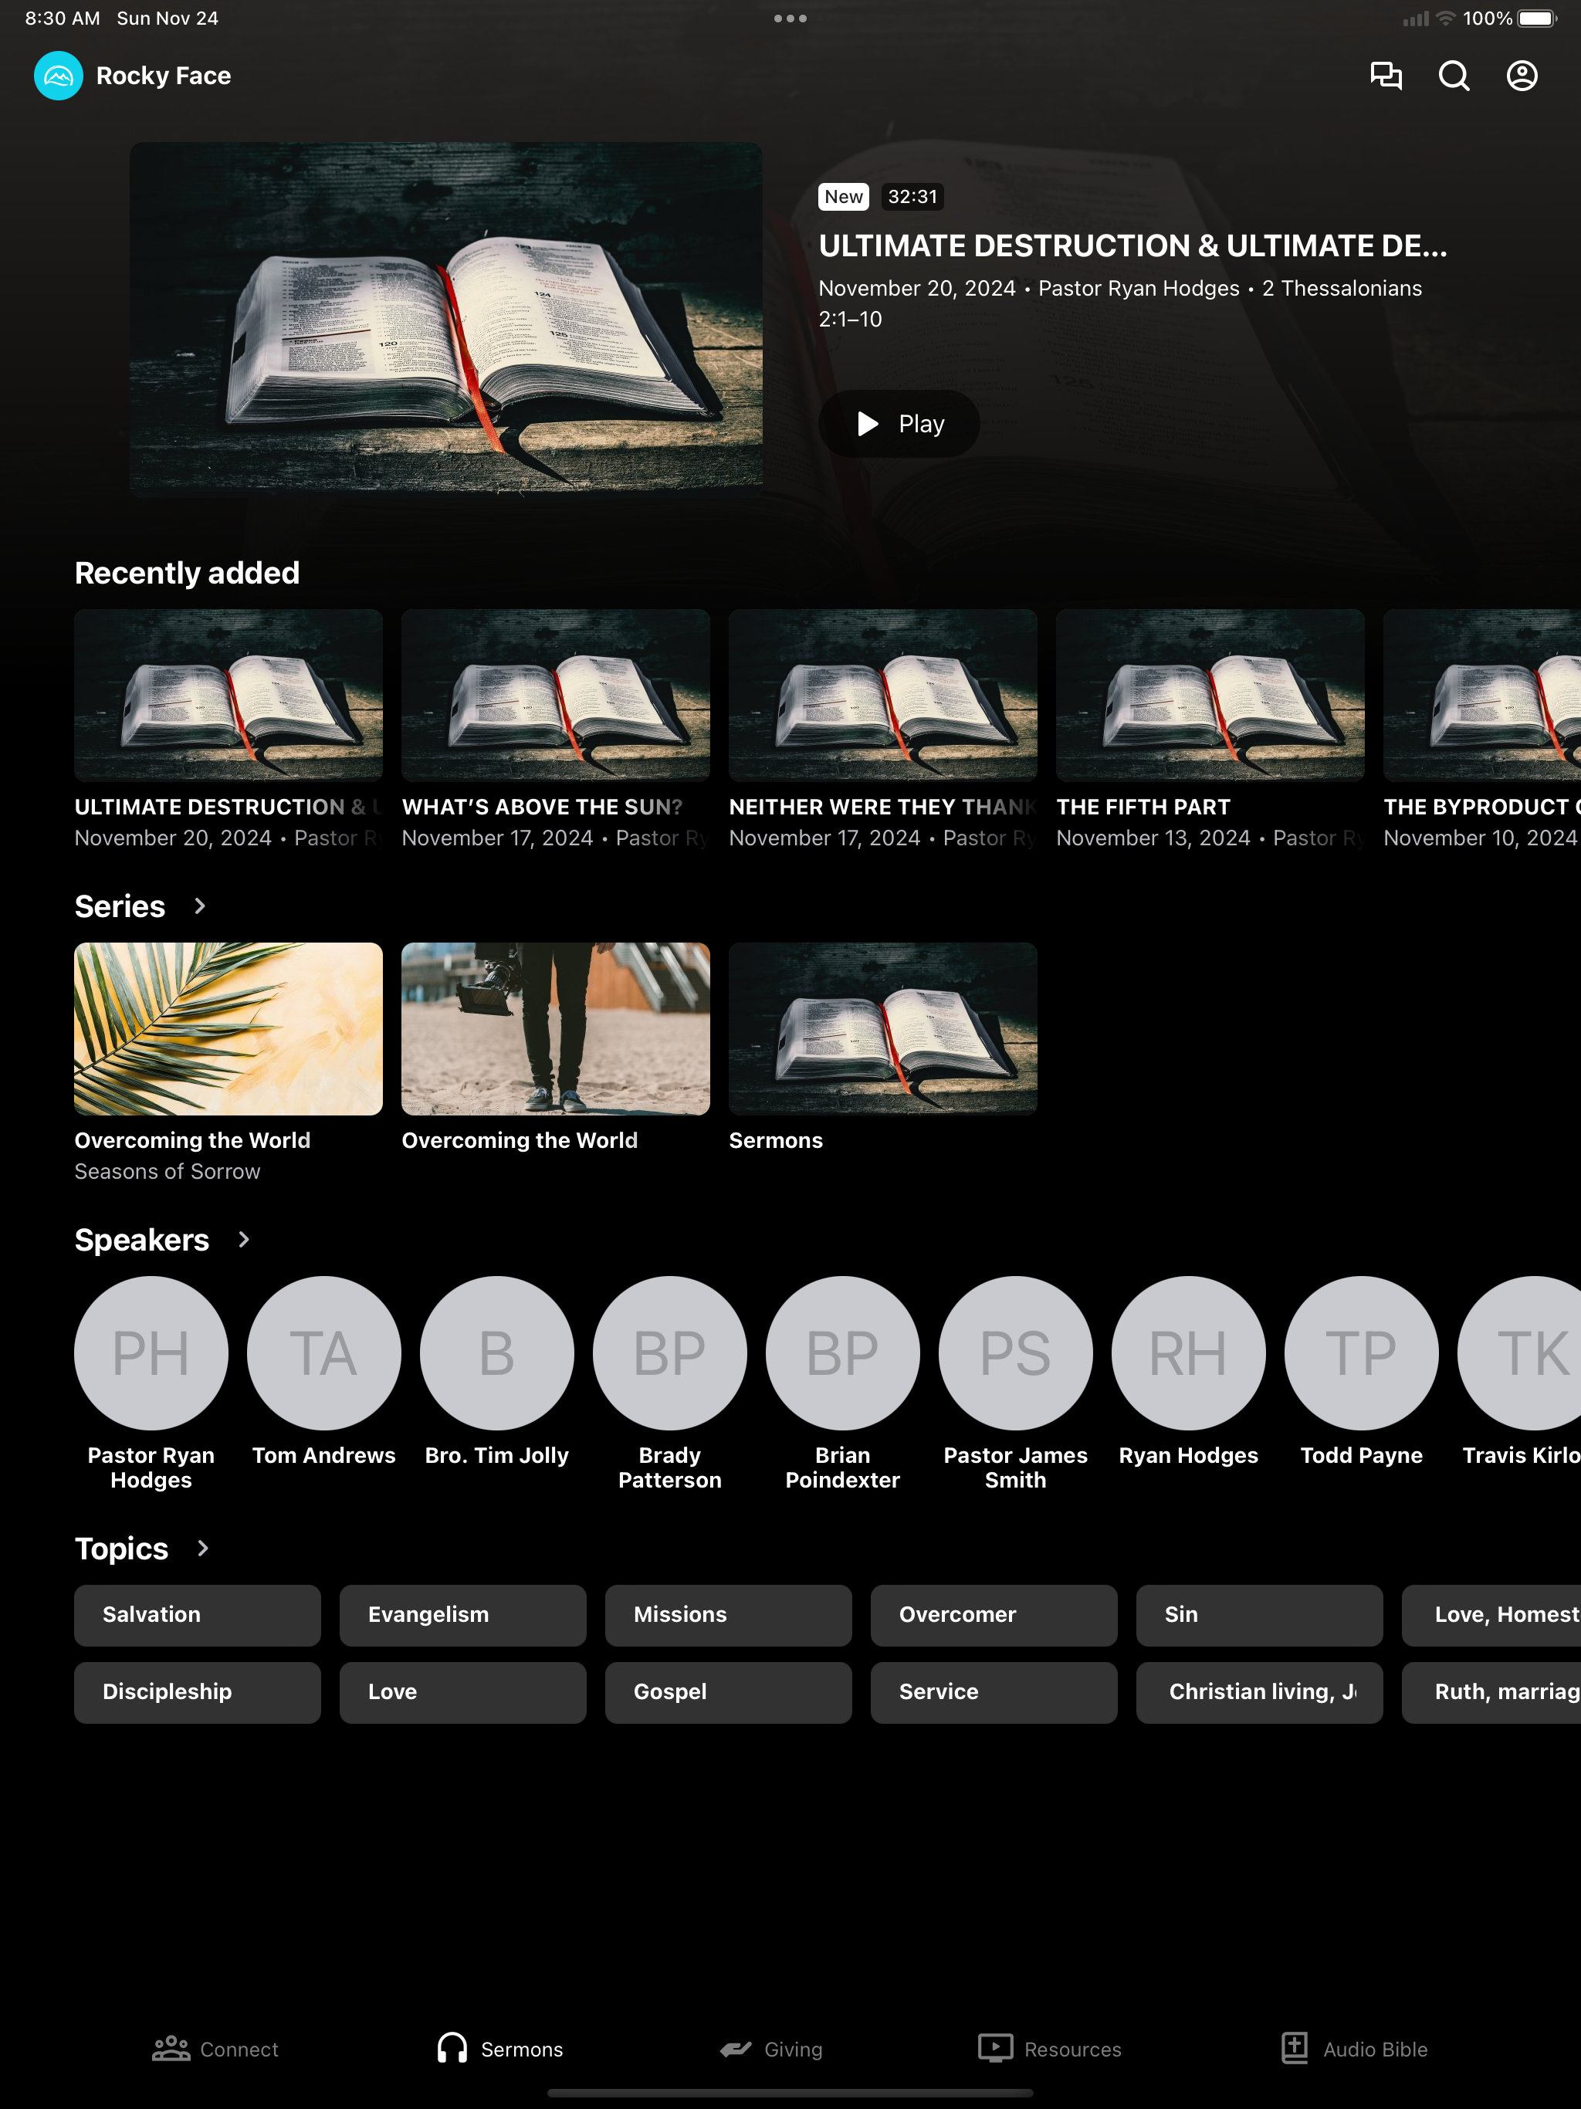Select speaker Todd Payne avatar
The image size is (1581, 2109).
tap(1362, 1353)
